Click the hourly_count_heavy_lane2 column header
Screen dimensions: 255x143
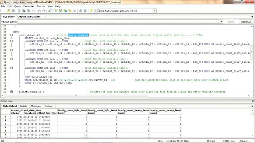click(166, 112)
